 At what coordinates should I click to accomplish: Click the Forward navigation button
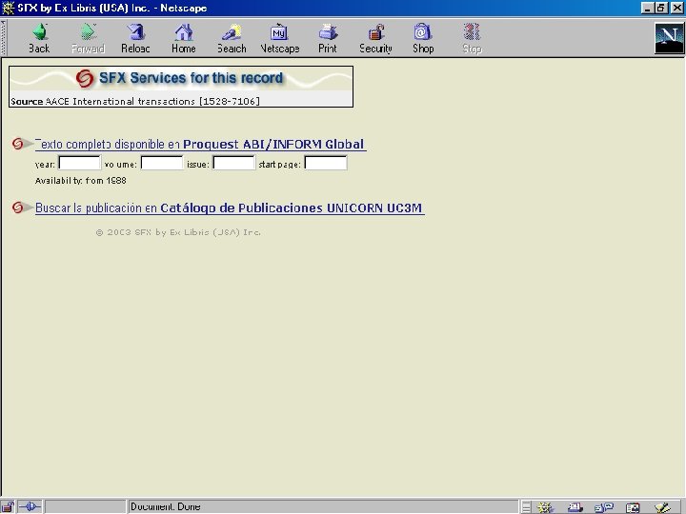pos(88,38)
